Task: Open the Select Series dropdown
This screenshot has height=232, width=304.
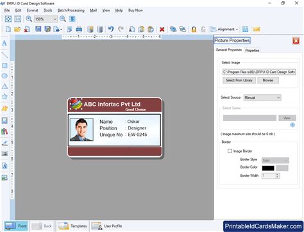Action: pyautogui.click(x=249, y=118)
